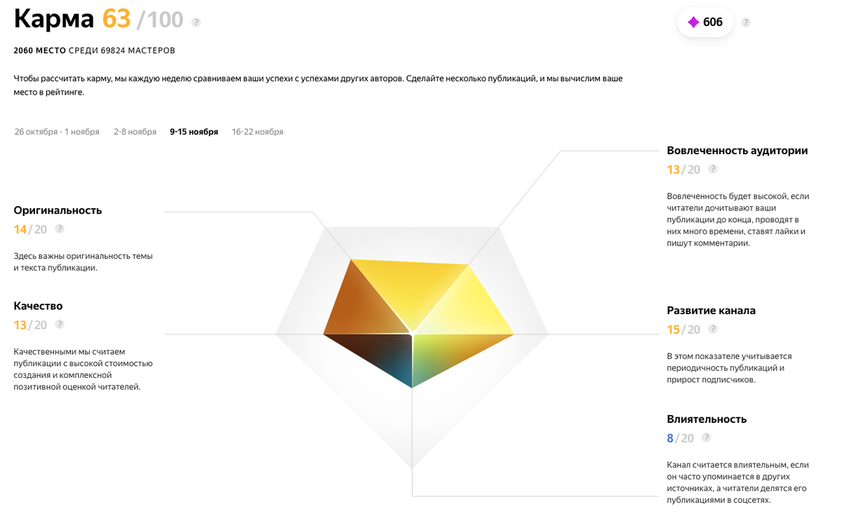Click help icon beside Качество 13/20

coord(60,324)
